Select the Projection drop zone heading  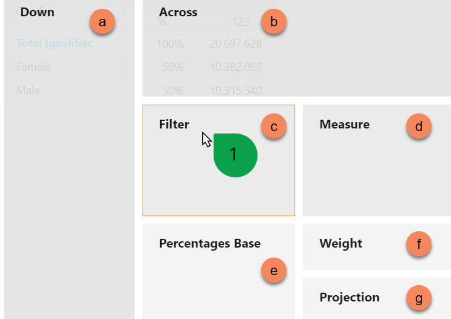point(349,297)
